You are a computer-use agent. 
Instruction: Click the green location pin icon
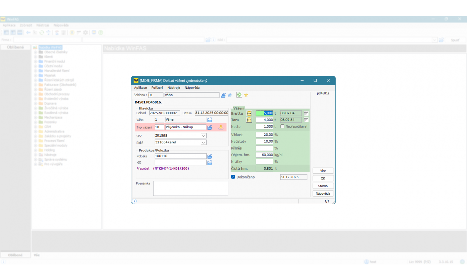[239, 95]
